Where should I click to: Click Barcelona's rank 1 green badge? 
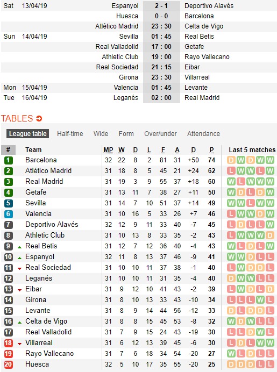coord(8,160)
